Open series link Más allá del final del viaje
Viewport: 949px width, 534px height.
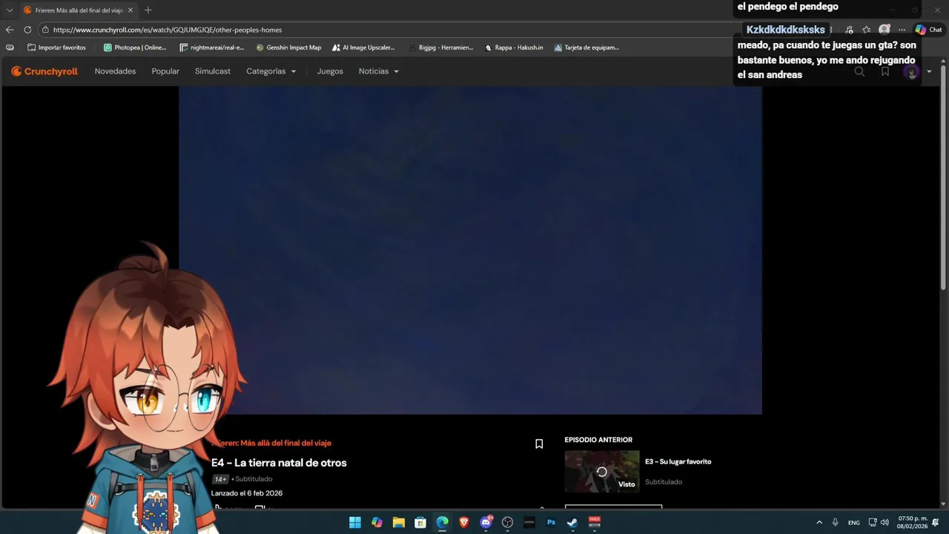click(x=271, y=443)
